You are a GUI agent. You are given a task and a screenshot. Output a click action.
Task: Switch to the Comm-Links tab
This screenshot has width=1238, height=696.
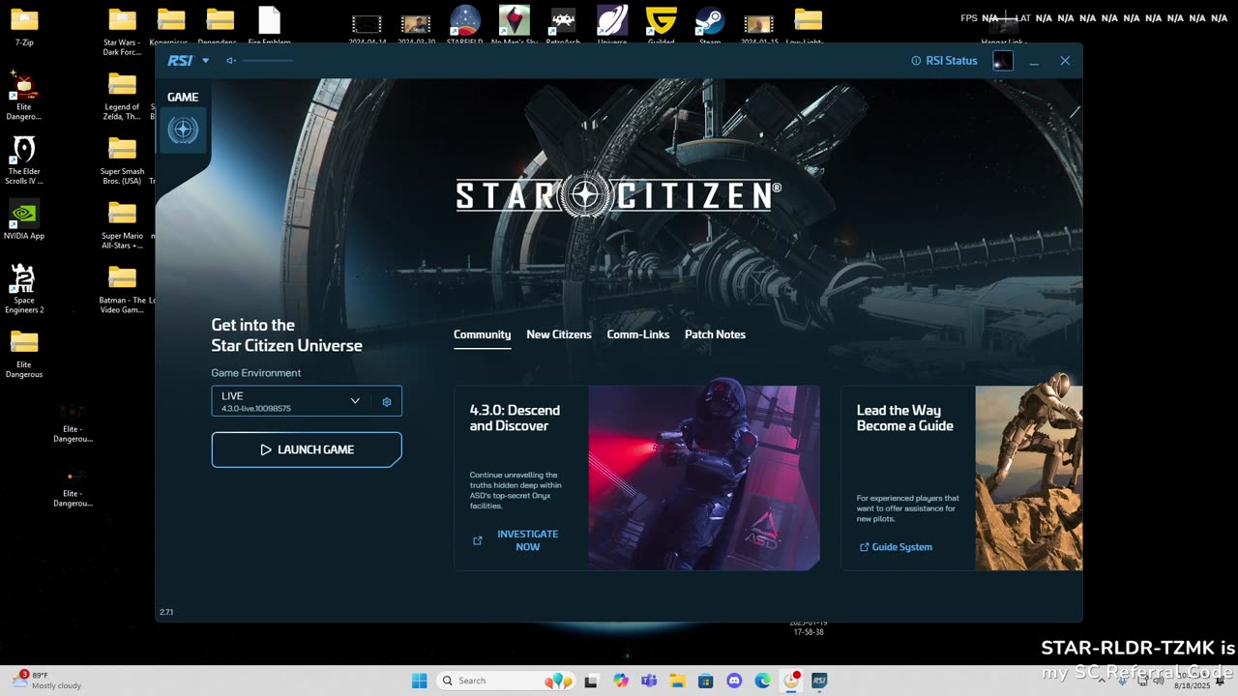coord(638,334)
